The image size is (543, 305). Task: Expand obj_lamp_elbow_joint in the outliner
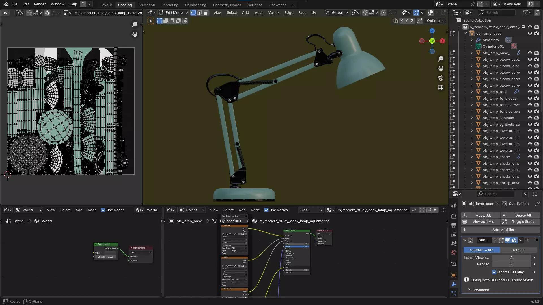471,66
